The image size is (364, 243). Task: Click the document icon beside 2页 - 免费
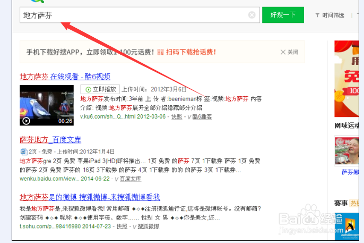point(23,152)
